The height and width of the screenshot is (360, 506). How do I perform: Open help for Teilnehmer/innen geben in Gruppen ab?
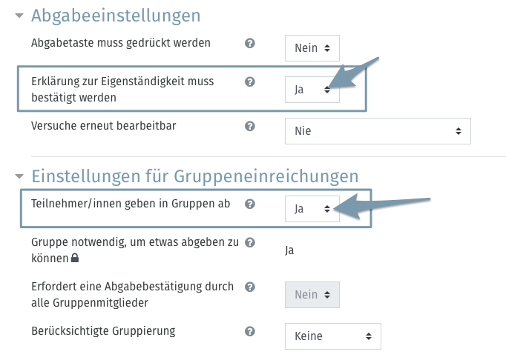(x=250, y=204)
